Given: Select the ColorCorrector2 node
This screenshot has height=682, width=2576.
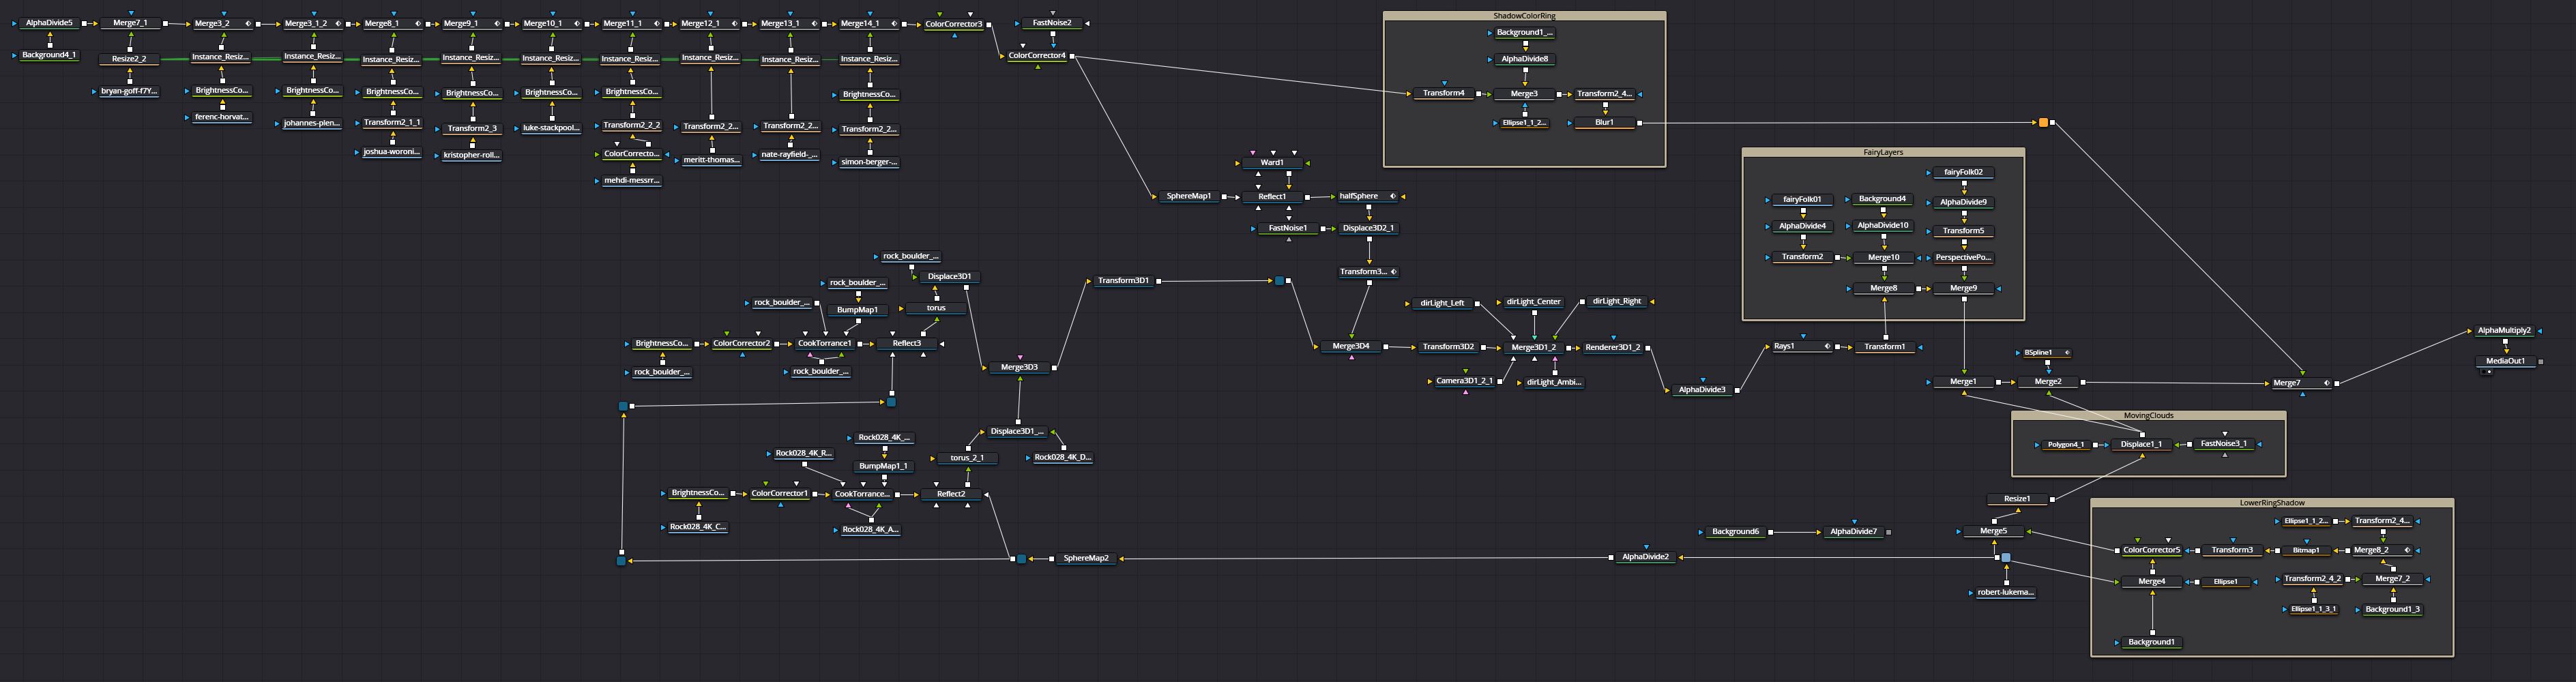Looking at the screenshot, I should [x=742, y=343].
